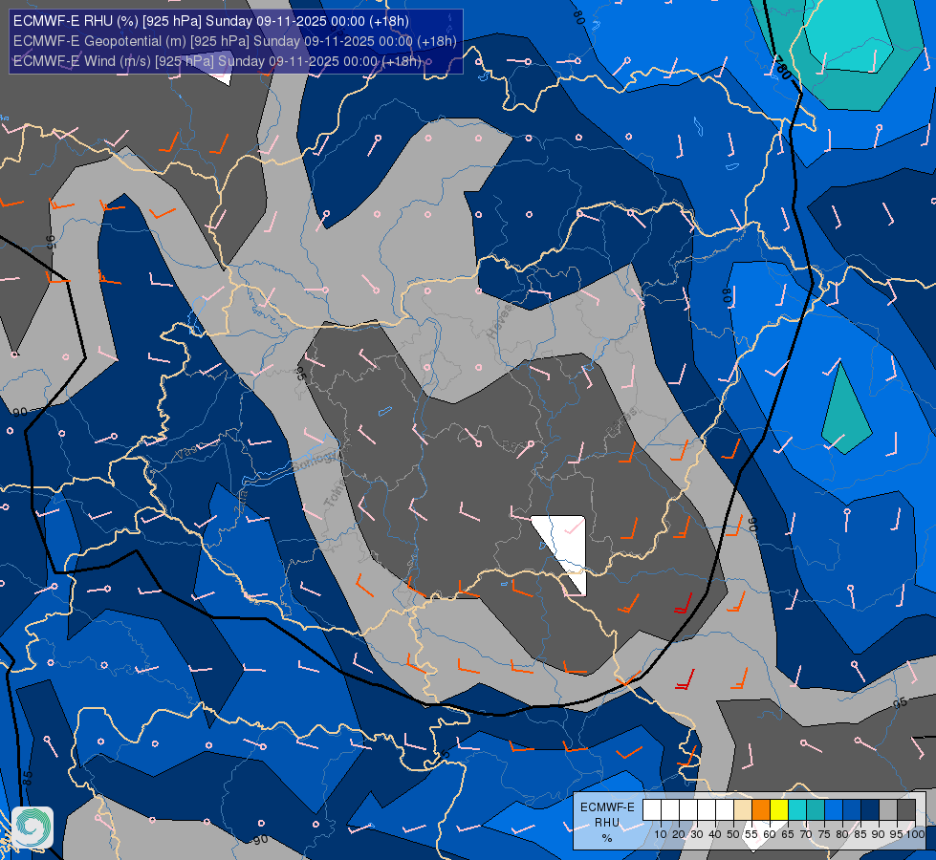Select the ECMWF-E Wind (m/s) title line
This screenshot has height=860, width=936.
[x=217, y=61]
